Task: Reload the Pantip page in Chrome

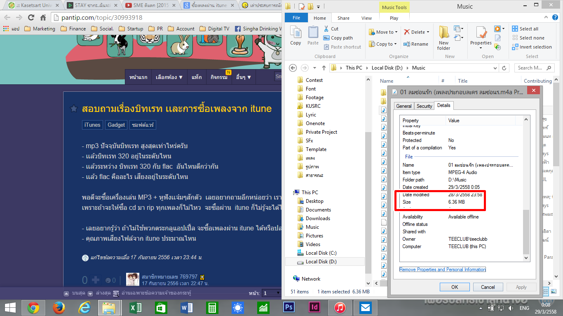Action: pyautogui.click(x=31, y=18)
